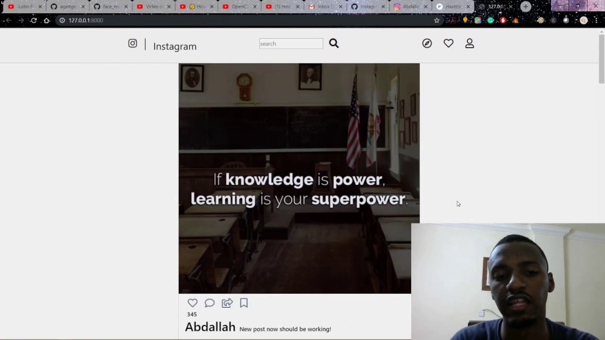Open a new browser tab

pos(526,7)
